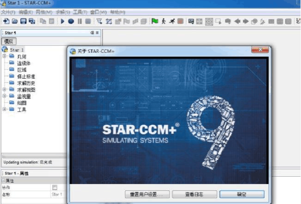Expand the 求解视图 tree node
This screenshot has height=204, width=301.
click(4, 89)
